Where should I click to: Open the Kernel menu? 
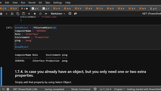pos(32,3)
